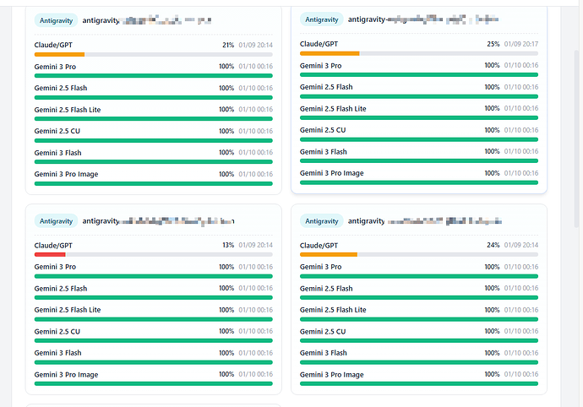Click the 01/09 20:14 timestamp beside 24%

coord(521,245)
